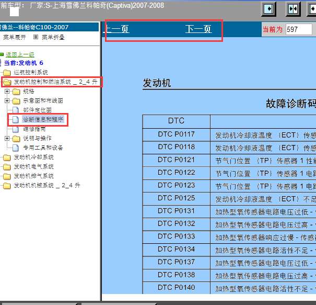Expand the 示意图和布线图 plus box
The image size is (316, 305).
(7, 100)
